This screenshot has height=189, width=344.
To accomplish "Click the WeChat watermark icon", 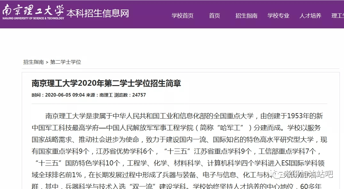I will point(274,174).
